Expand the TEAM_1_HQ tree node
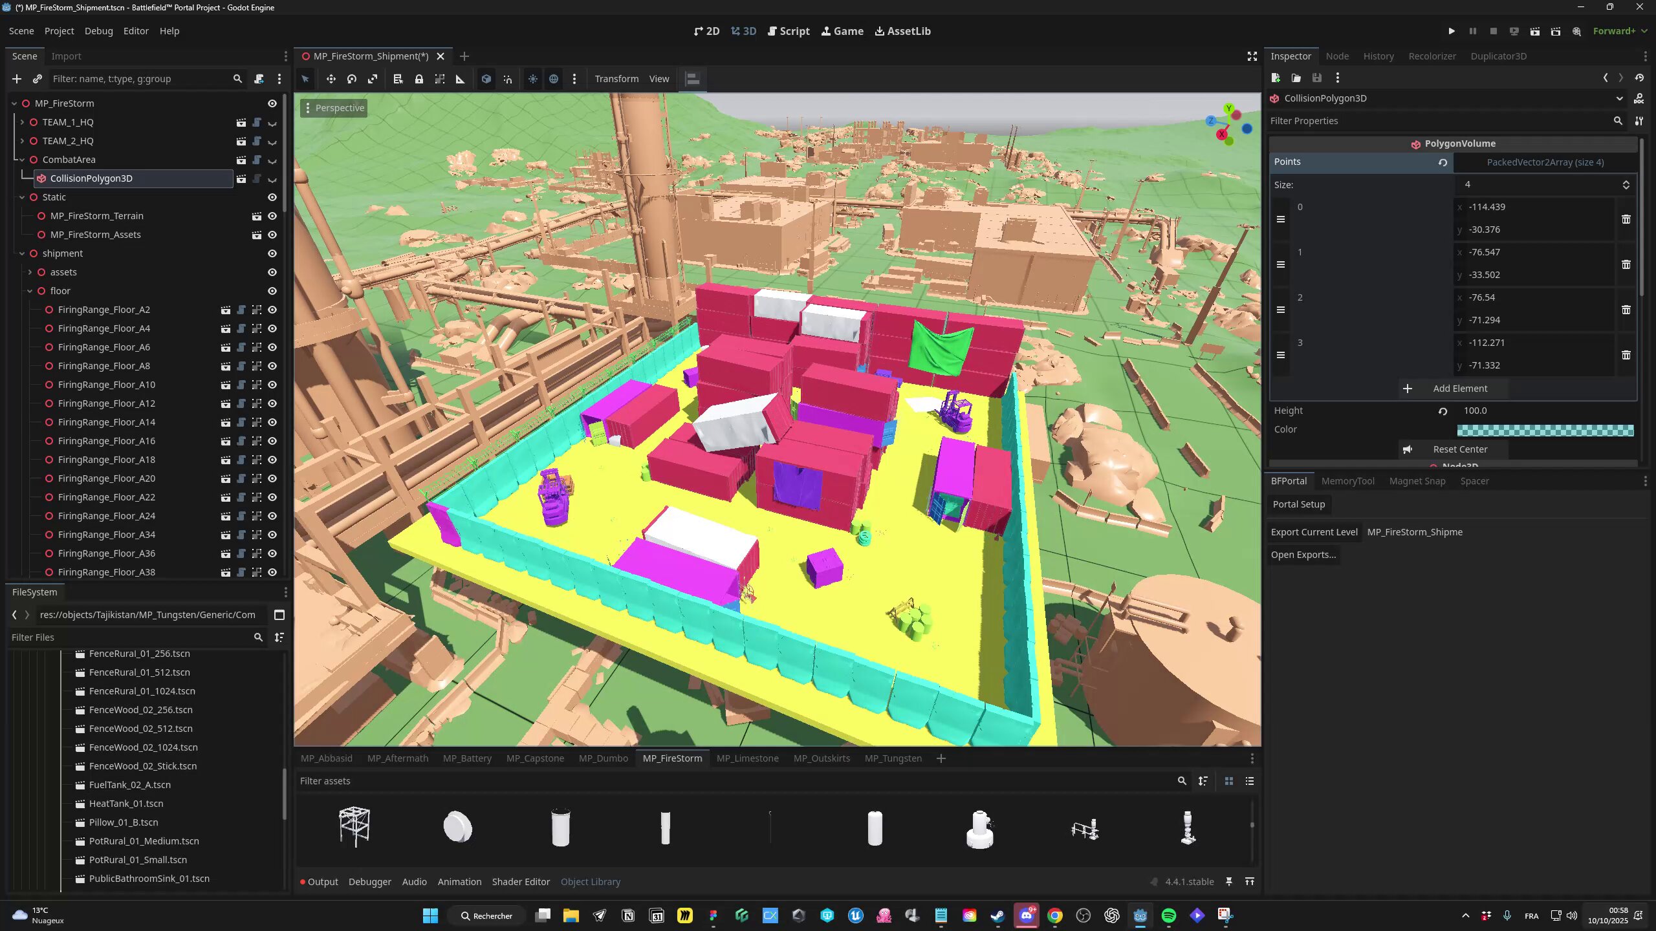The width and height of the screenshot is (1656, 931). (22, 122)
